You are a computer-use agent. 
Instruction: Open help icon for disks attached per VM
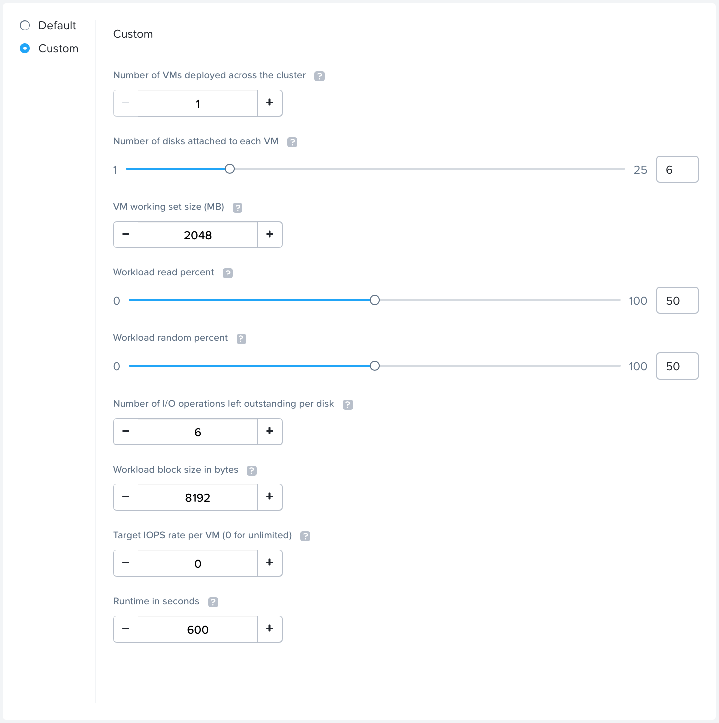(292, 142)
